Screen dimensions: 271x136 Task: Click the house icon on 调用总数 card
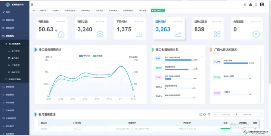pos(61,34)
